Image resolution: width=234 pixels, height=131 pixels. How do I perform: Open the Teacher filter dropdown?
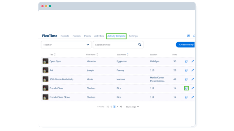pos(66,45)
